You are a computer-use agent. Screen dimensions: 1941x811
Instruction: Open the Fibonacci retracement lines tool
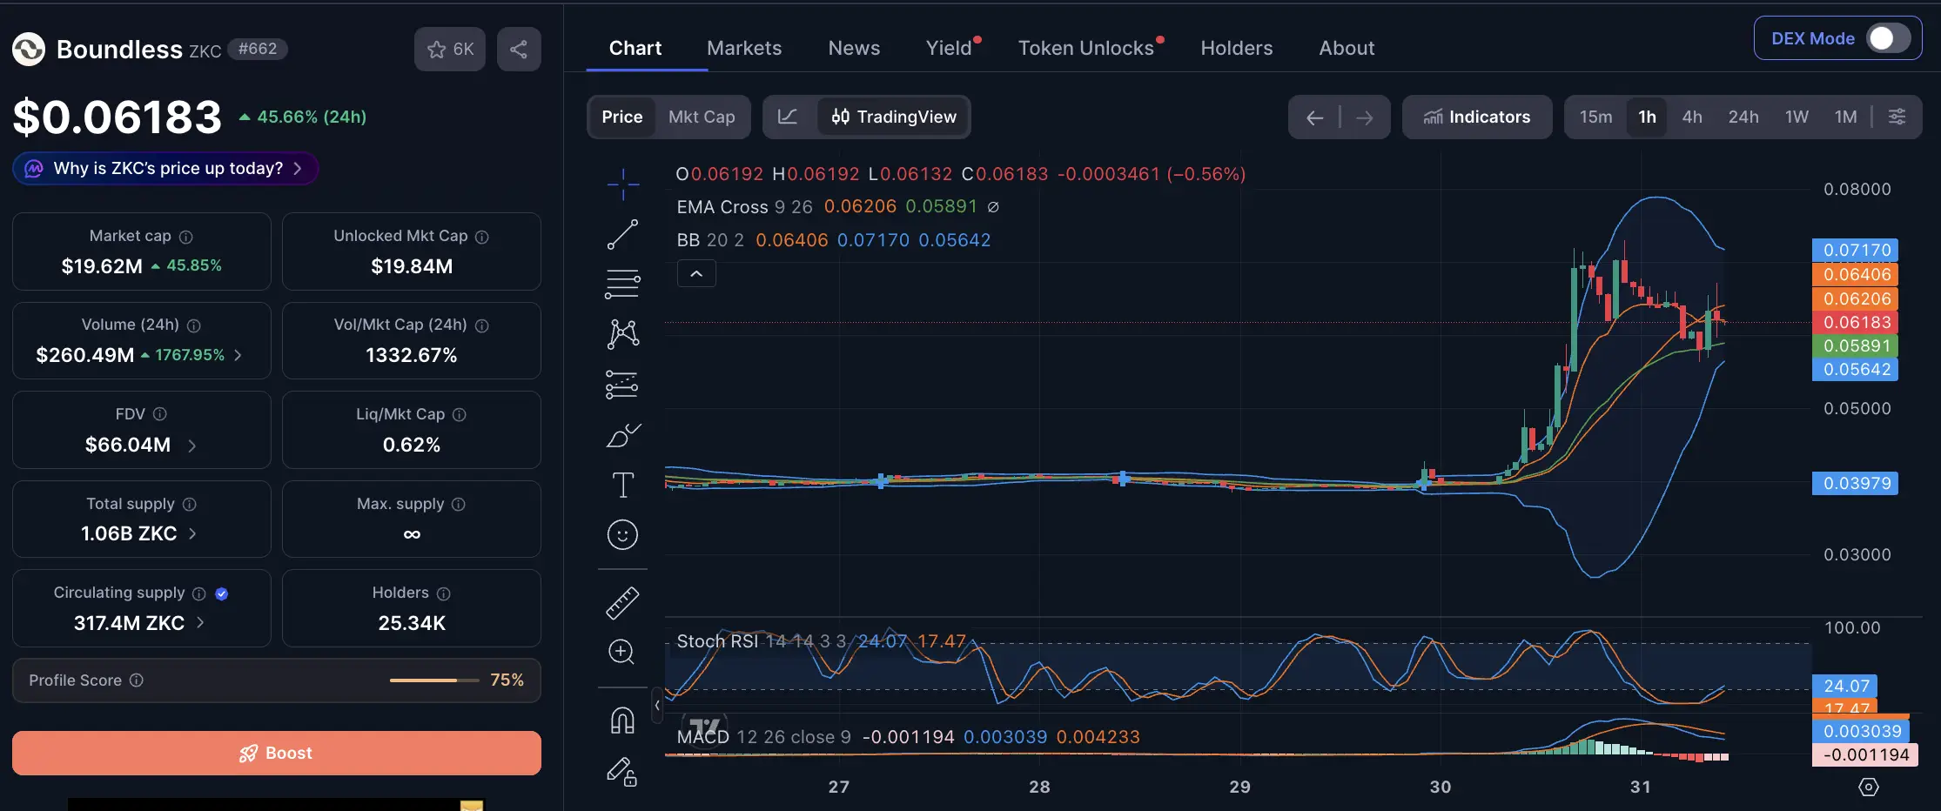[622, 284]
